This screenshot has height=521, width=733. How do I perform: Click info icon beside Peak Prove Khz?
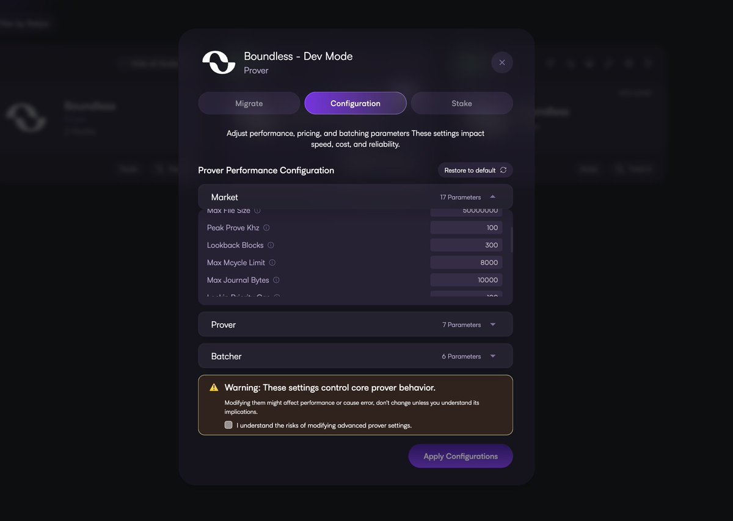[266, 228]
